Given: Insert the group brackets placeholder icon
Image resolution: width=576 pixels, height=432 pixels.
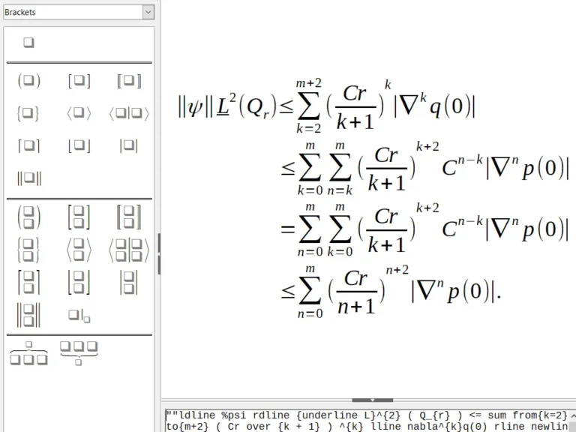Looking at the screenshot, I should click(x=28, y=43).
